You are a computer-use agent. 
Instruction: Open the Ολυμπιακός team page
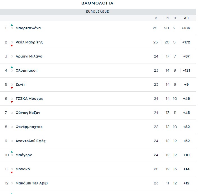26,70
